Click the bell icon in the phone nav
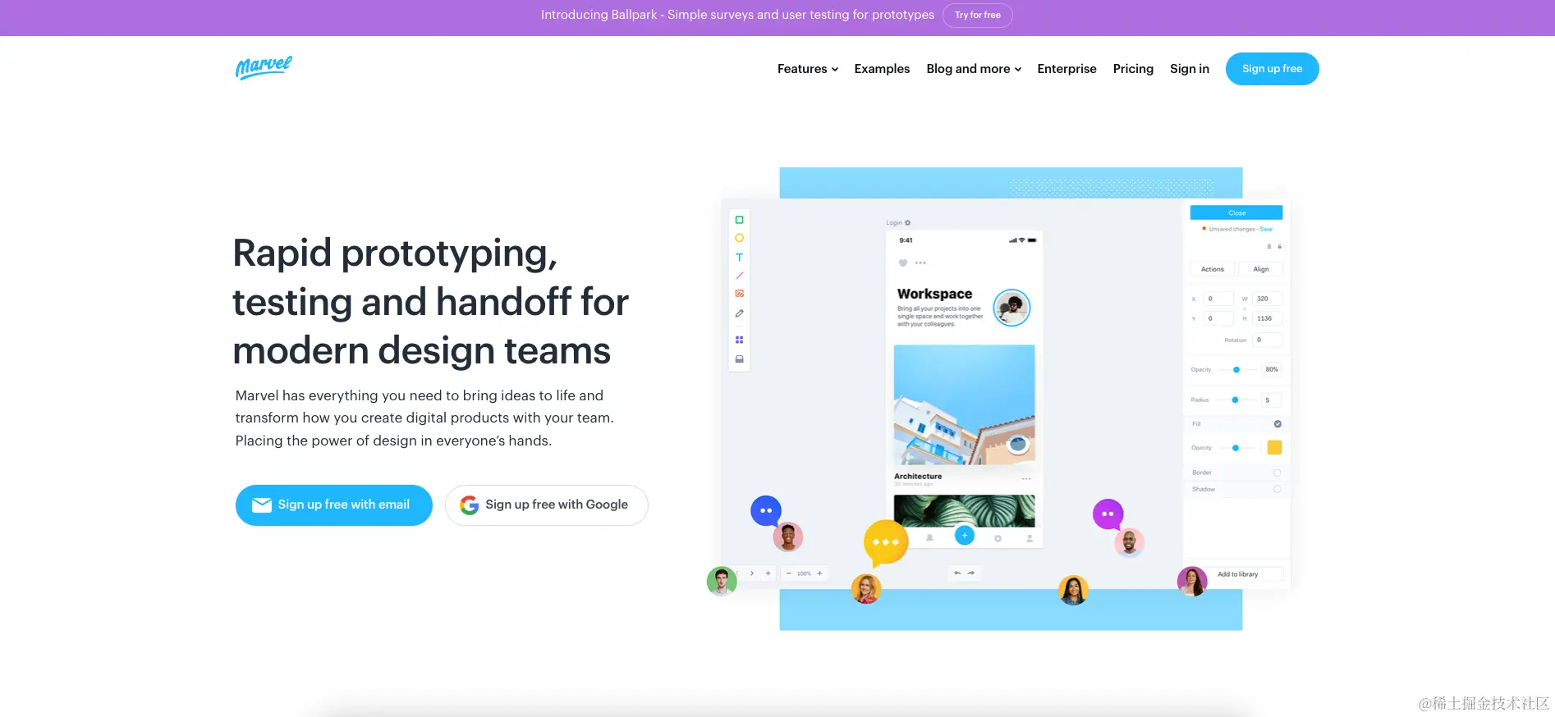 (929, 538)
